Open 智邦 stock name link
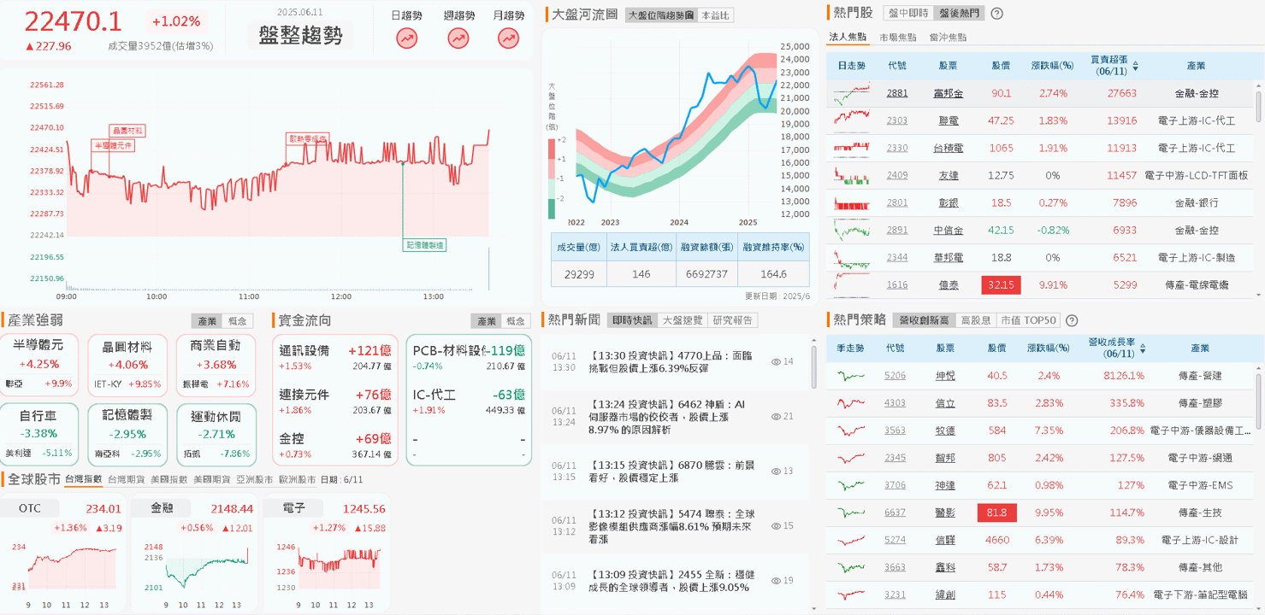 point(945,458)
